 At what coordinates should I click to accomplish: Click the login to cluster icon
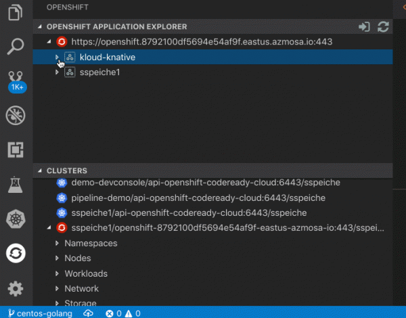[364, 26]
